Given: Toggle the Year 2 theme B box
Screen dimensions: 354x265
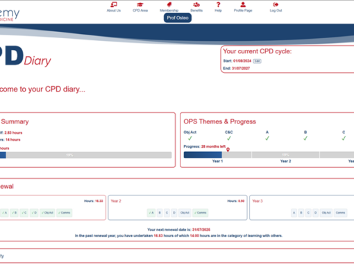Looking at the screenshot, I should click(x=160, y=212).
